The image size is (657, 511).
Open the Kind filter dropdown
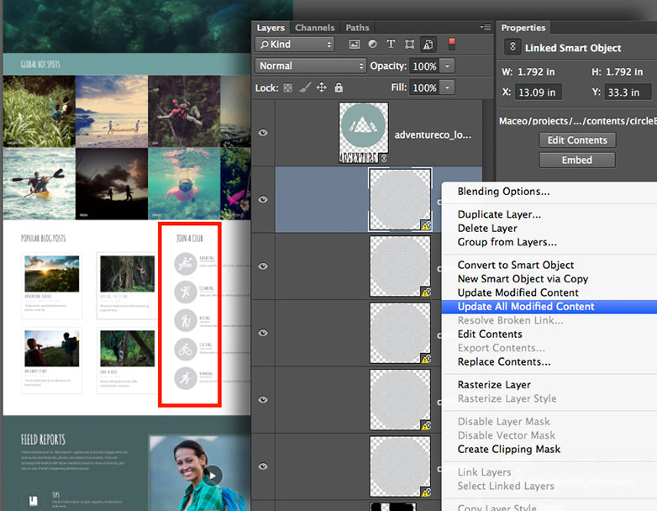tap(295, 44)
